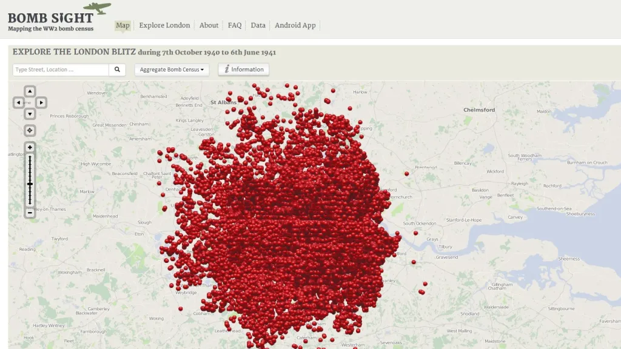Image resolution: width=621 pixels, height=349 pixels.
Task: Open the Aggregate Bomb Census dropdown
Action: point(172,70)
